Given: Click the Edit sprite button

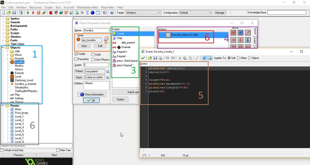Looking at the screenshot, I should [x=100, y=46].
